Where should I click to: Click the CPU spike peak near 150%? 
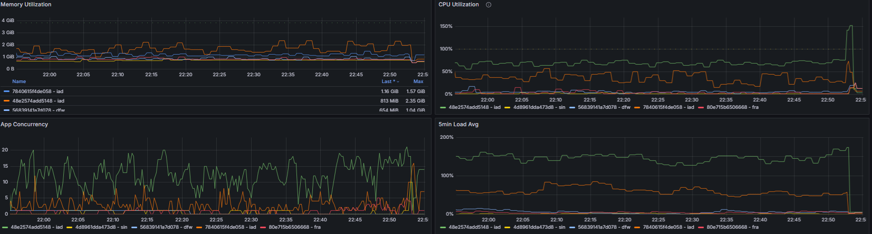point(850,26)
